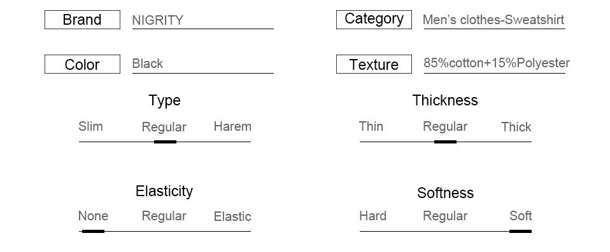
Task: Select Regular under Type
Action: coord(164,127)
